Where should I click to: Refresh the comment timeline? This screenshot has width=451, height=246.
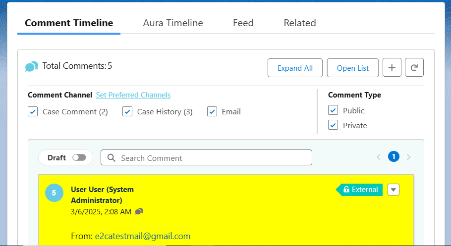414,67
